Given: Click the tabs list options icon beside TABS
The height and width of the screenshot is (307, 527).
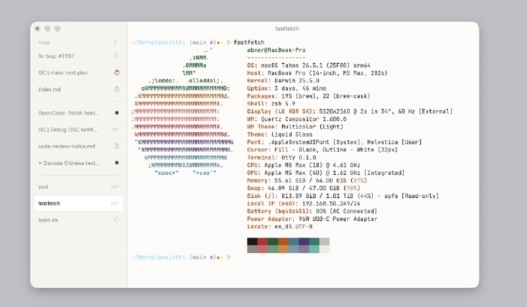Looking at the screenshot, I should click(115, 43).
